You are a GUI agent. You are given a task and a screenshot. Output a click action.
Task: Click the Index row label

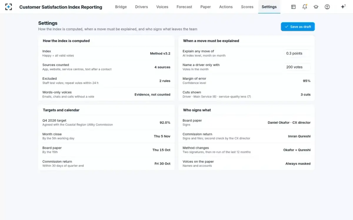(x=46, y=51)
